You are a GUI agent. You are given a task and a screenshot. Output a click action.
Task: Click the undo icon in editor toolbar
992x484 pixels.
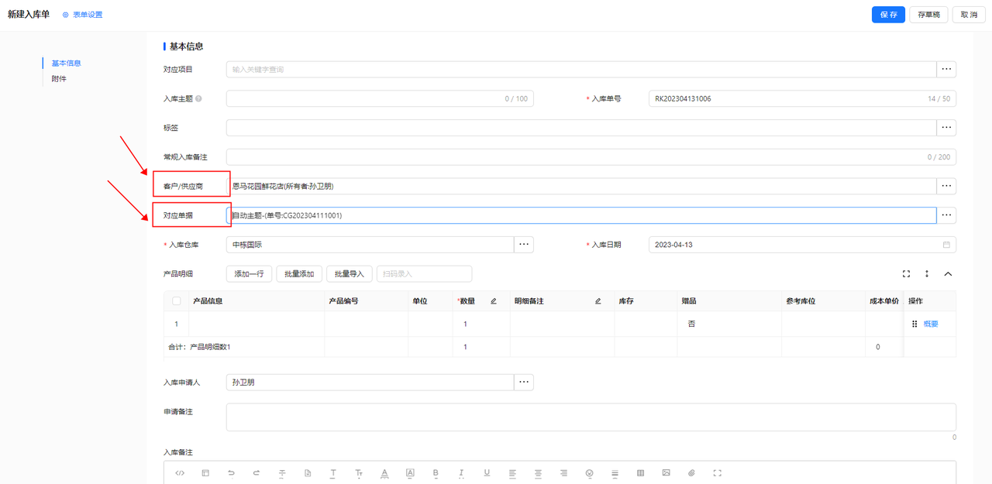pos(231,472)
